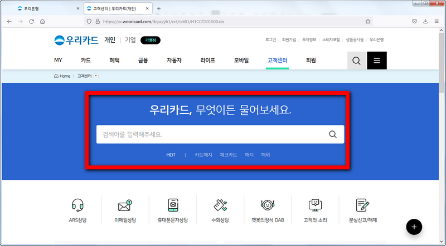Click the Home breadcrumb text
446x246 pixels.
click(x=65, y=76)
